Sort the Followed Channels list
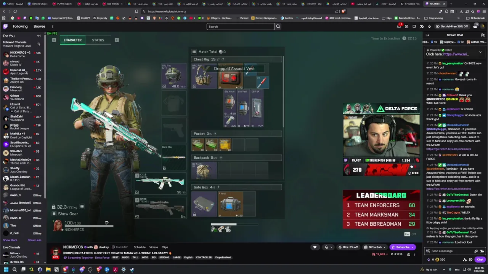The width and height of the screenshot is (488, 274). (39, 44)
